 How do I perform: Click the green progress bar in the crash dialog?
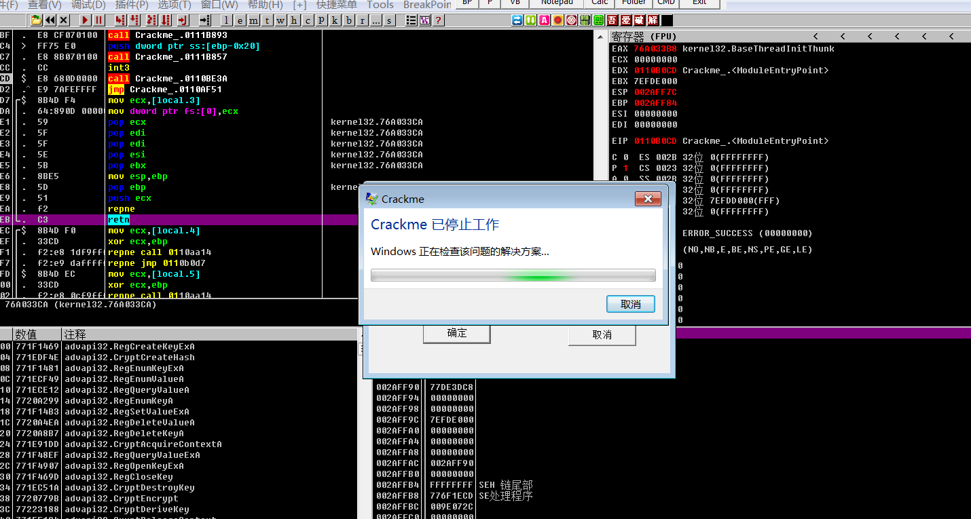(513, 275)
